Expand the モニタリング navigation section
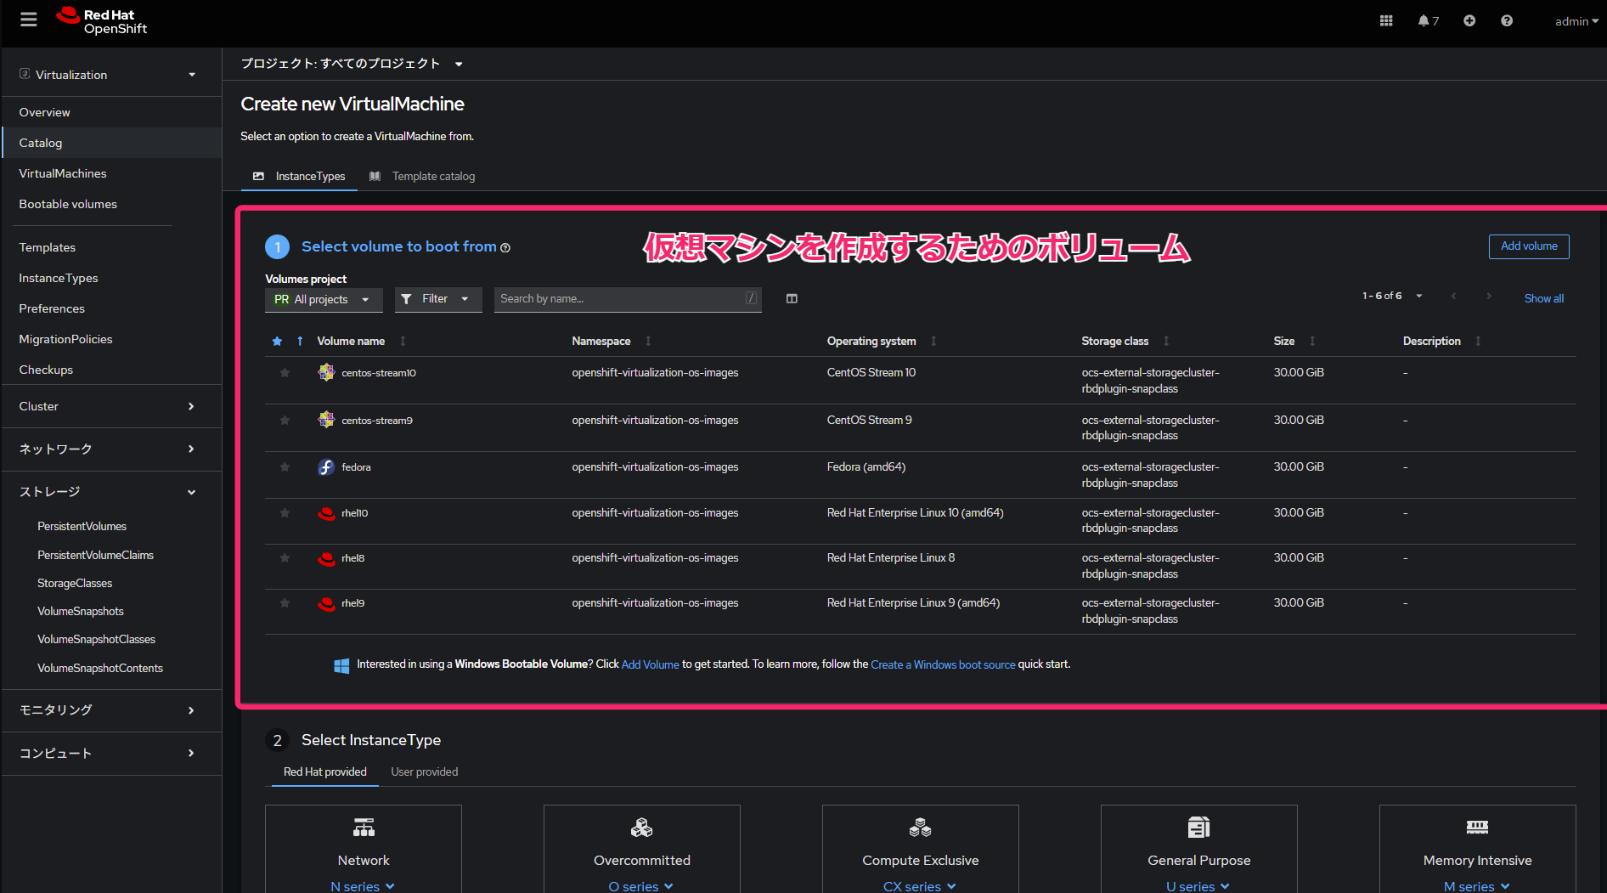1607x893 pixels. pos(110,710)
